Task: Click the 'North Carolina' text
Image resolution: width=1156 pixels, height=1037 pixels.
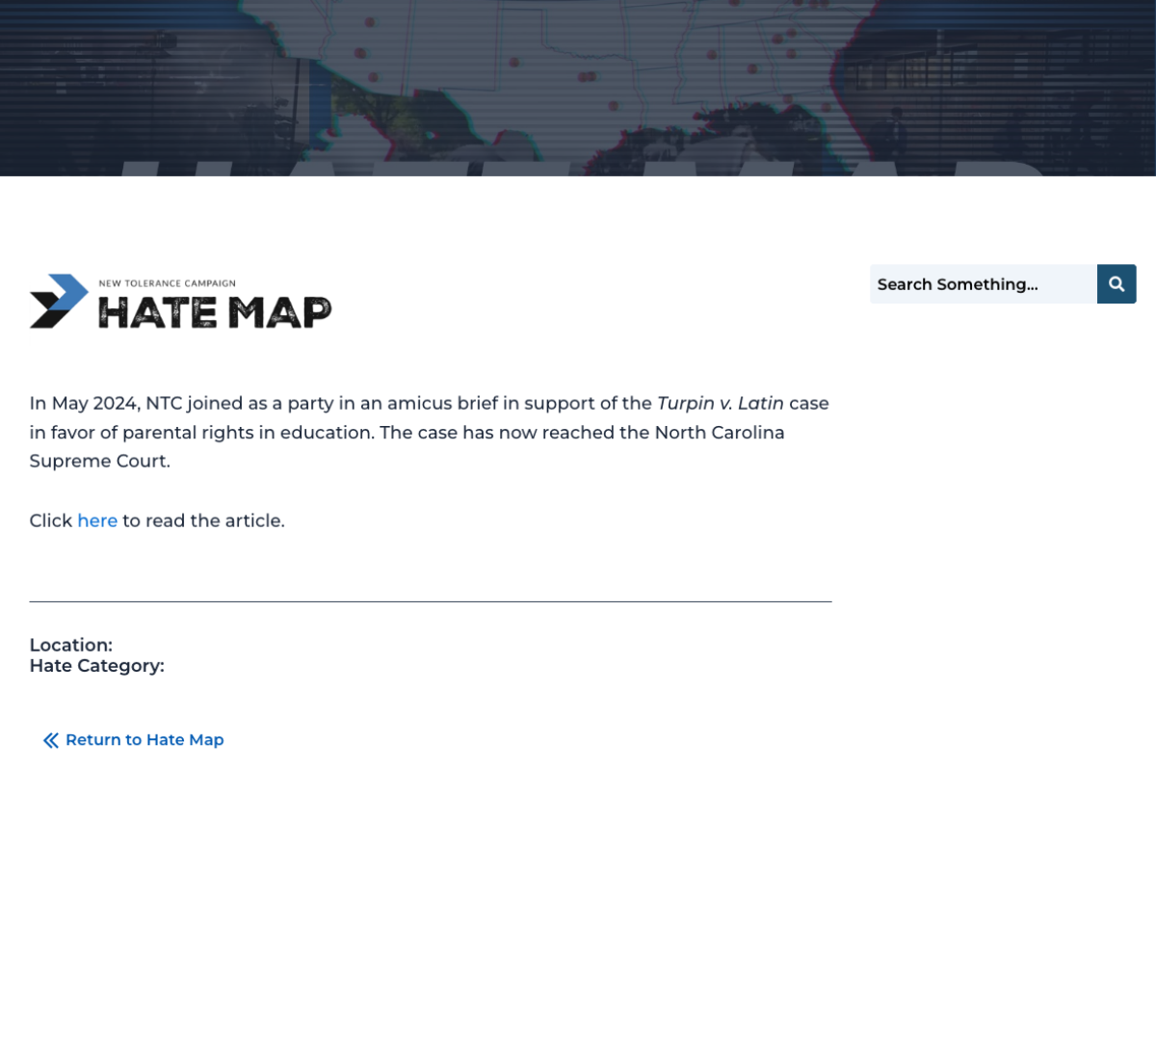Action: 720,432
